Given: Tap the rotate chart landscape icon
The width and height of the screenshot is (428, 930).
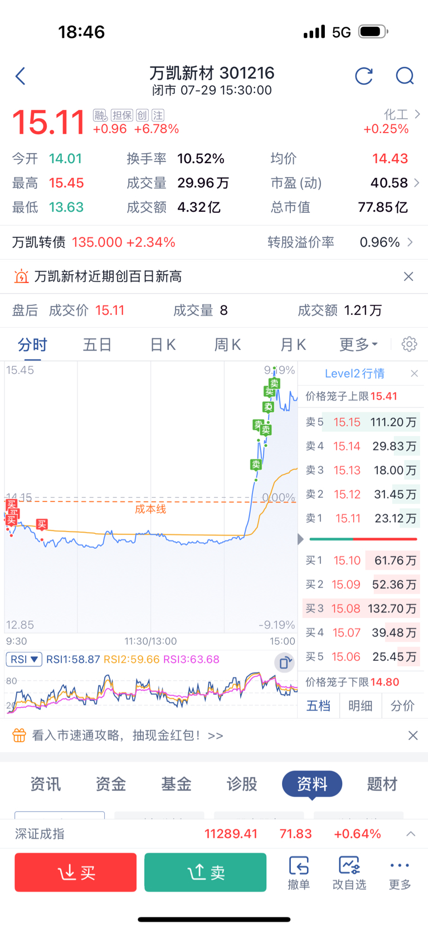Looking at the screenshot, I should 284,662.
